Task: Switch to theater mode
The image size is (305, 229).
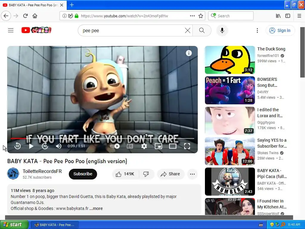Action: [x=172, y=146]
